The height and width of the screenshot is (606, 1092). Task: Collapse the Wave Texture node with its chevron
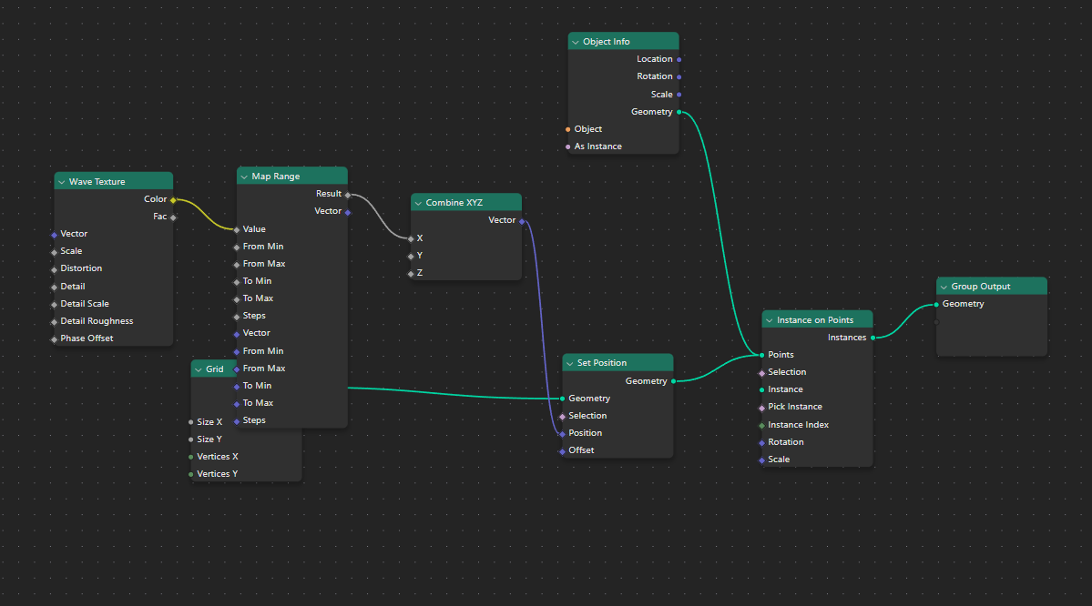tap(63, 181)
